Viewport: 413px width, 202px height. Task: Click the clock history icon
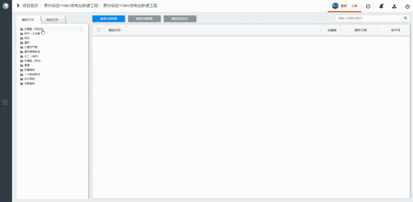point(368,6)
